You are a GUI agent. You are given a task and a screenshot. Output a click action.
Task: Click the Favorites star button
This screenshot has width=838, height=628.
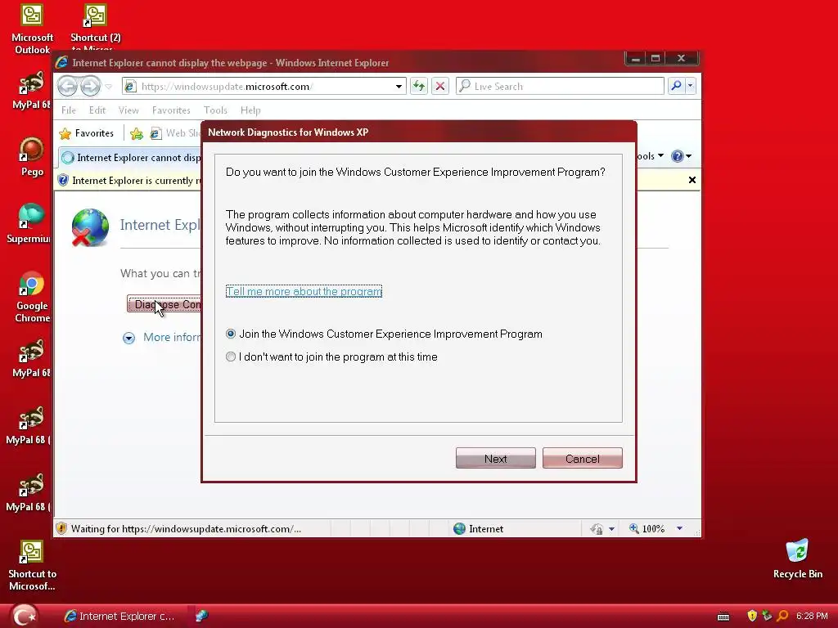(87, 133)
